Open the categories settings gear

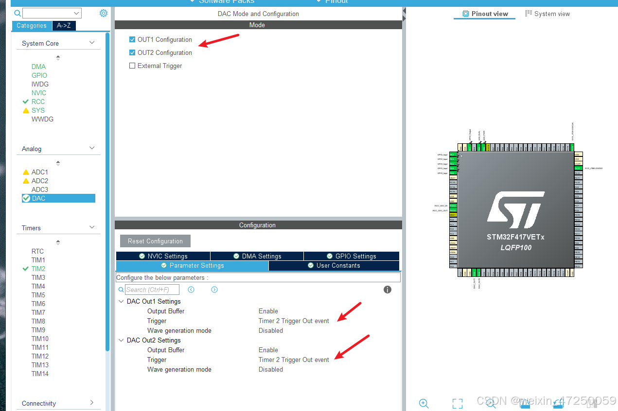point(104,13)
